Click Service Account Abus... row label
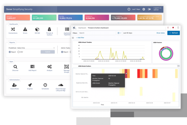This screenshot has height=125, width=187. (82, 92)
